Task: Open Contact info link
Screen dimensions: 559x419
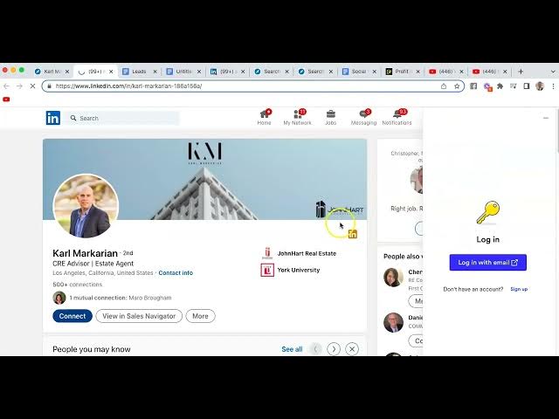Action: click(x=176, y=273)
